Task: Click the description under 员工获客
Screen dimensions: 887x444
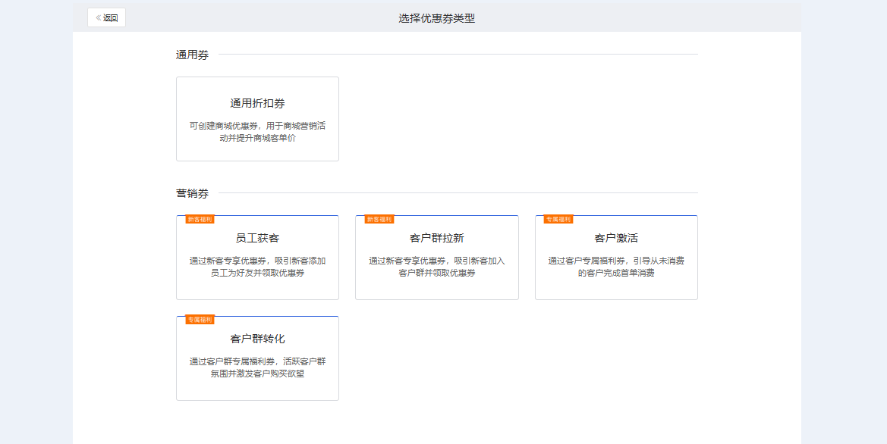Action: click(257, 267)
